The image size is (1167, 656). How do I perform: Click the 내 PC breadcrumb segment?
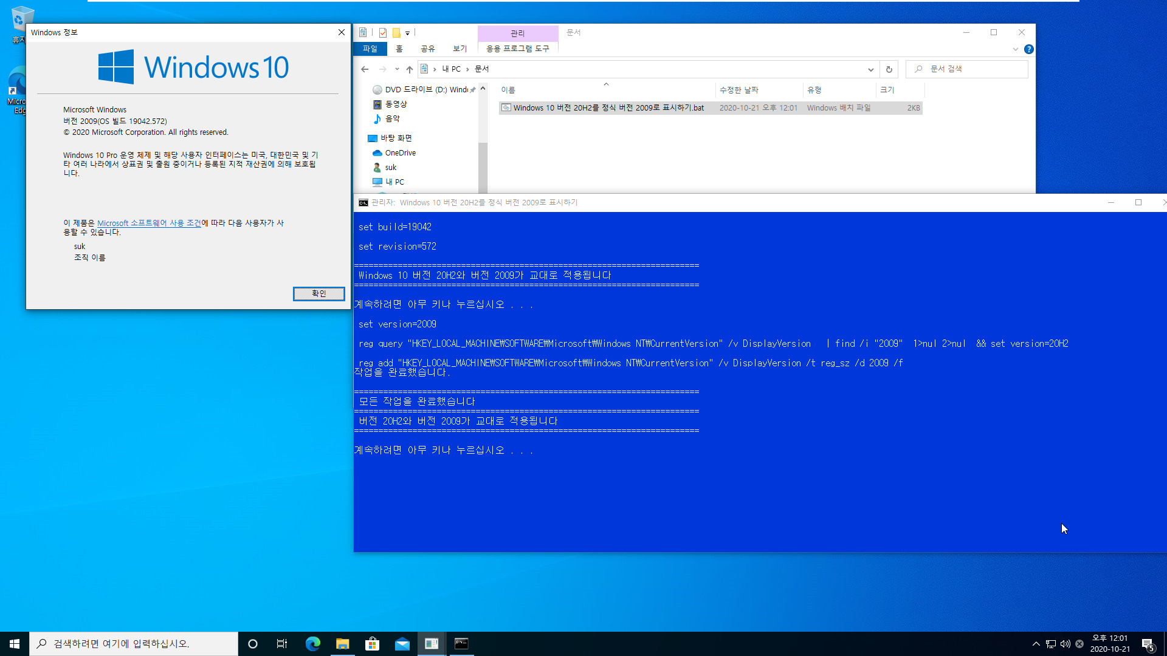451,69
